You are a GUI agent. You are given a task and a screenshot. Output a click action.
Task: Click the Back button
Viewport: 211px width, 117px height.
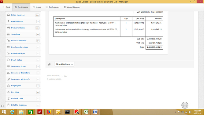click(6, 7)
